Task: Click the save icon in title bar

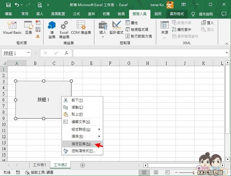Action: [8, 5]
